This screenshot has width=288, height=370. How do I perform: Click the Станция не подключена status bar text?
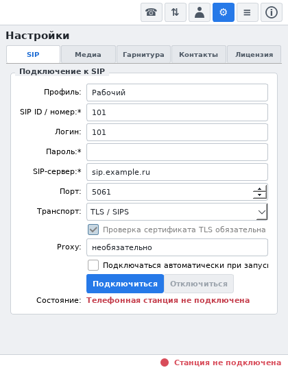pos(228,362)
